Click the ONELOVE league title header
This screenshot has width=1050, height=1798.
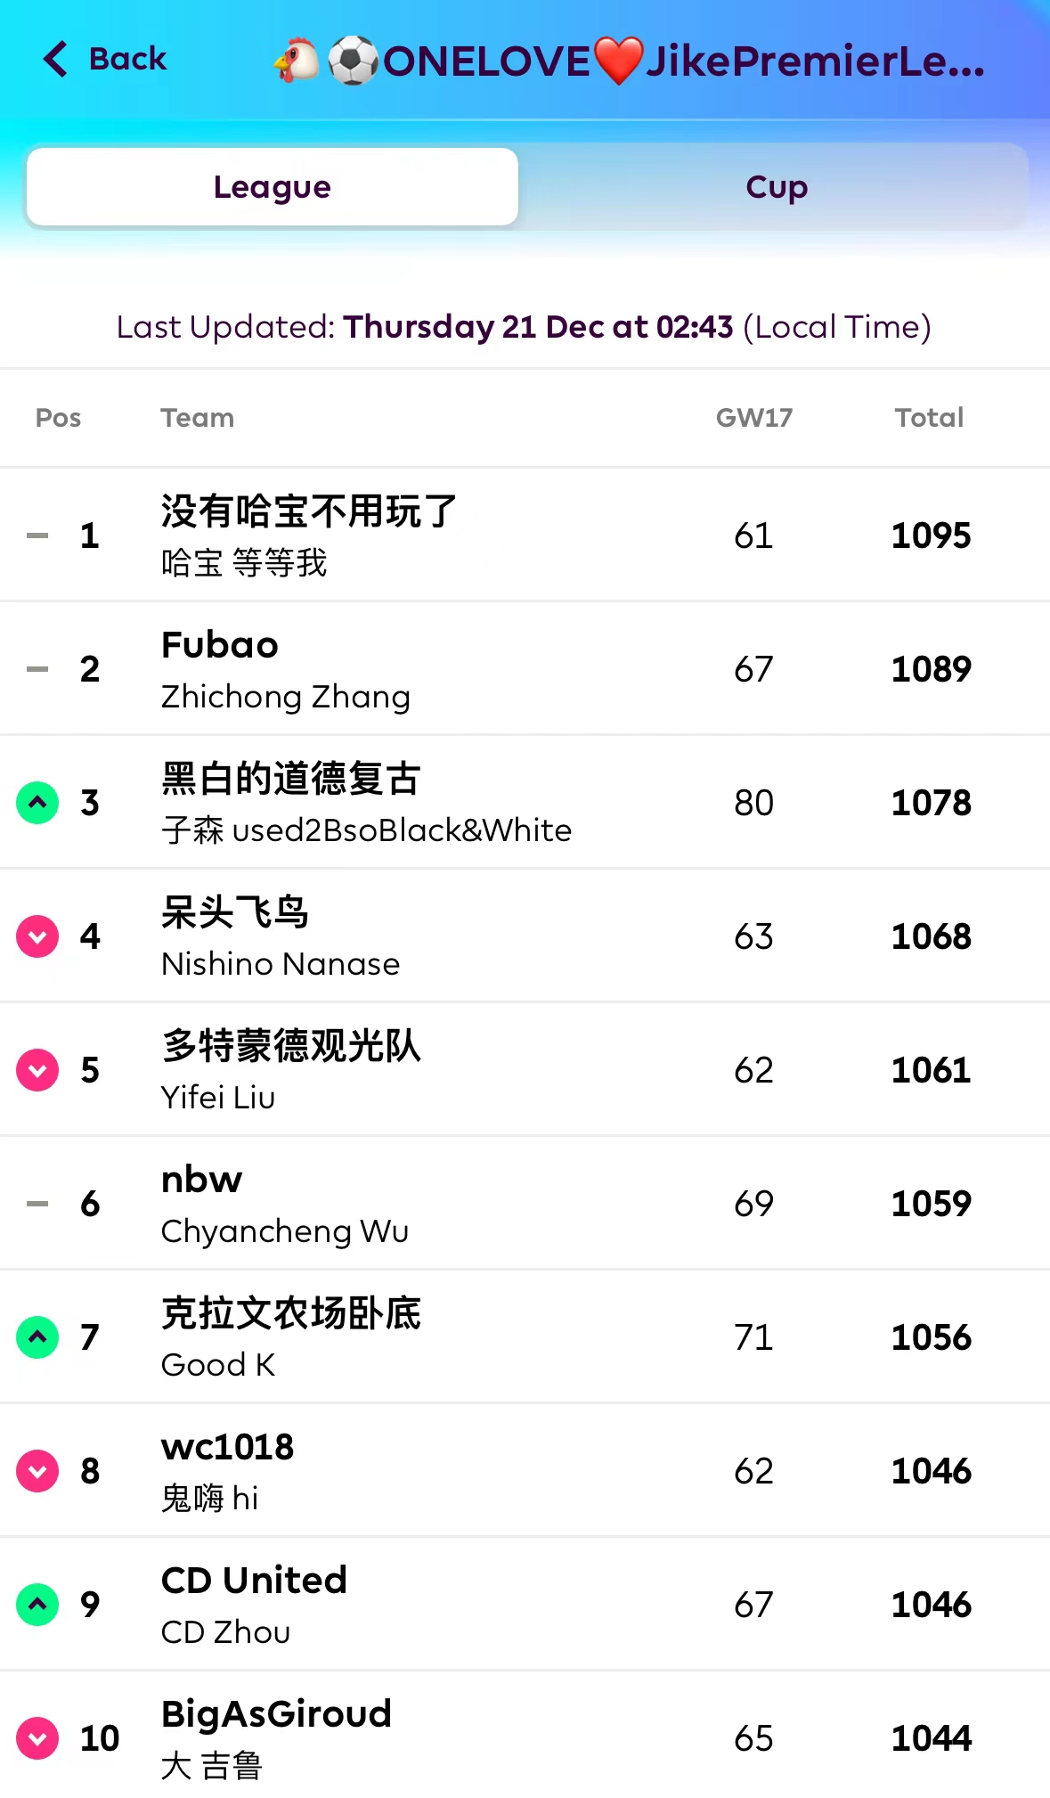pyautogui.click(x=629, y=61)
